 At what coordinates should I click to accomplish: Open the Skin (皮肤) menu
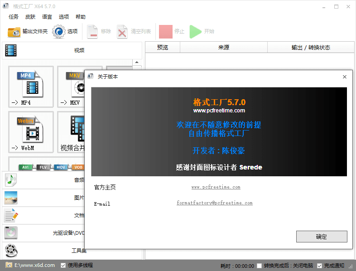[x=30, y=17]
